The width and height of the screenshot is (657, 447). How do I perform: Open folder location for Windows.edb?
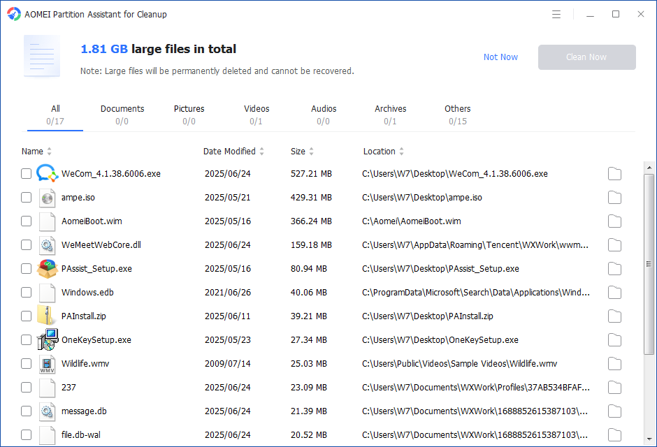(x=614, y=293)
